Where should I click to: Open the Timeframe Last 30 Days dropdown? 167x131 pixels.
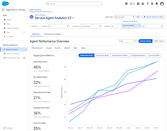(91, 26)
